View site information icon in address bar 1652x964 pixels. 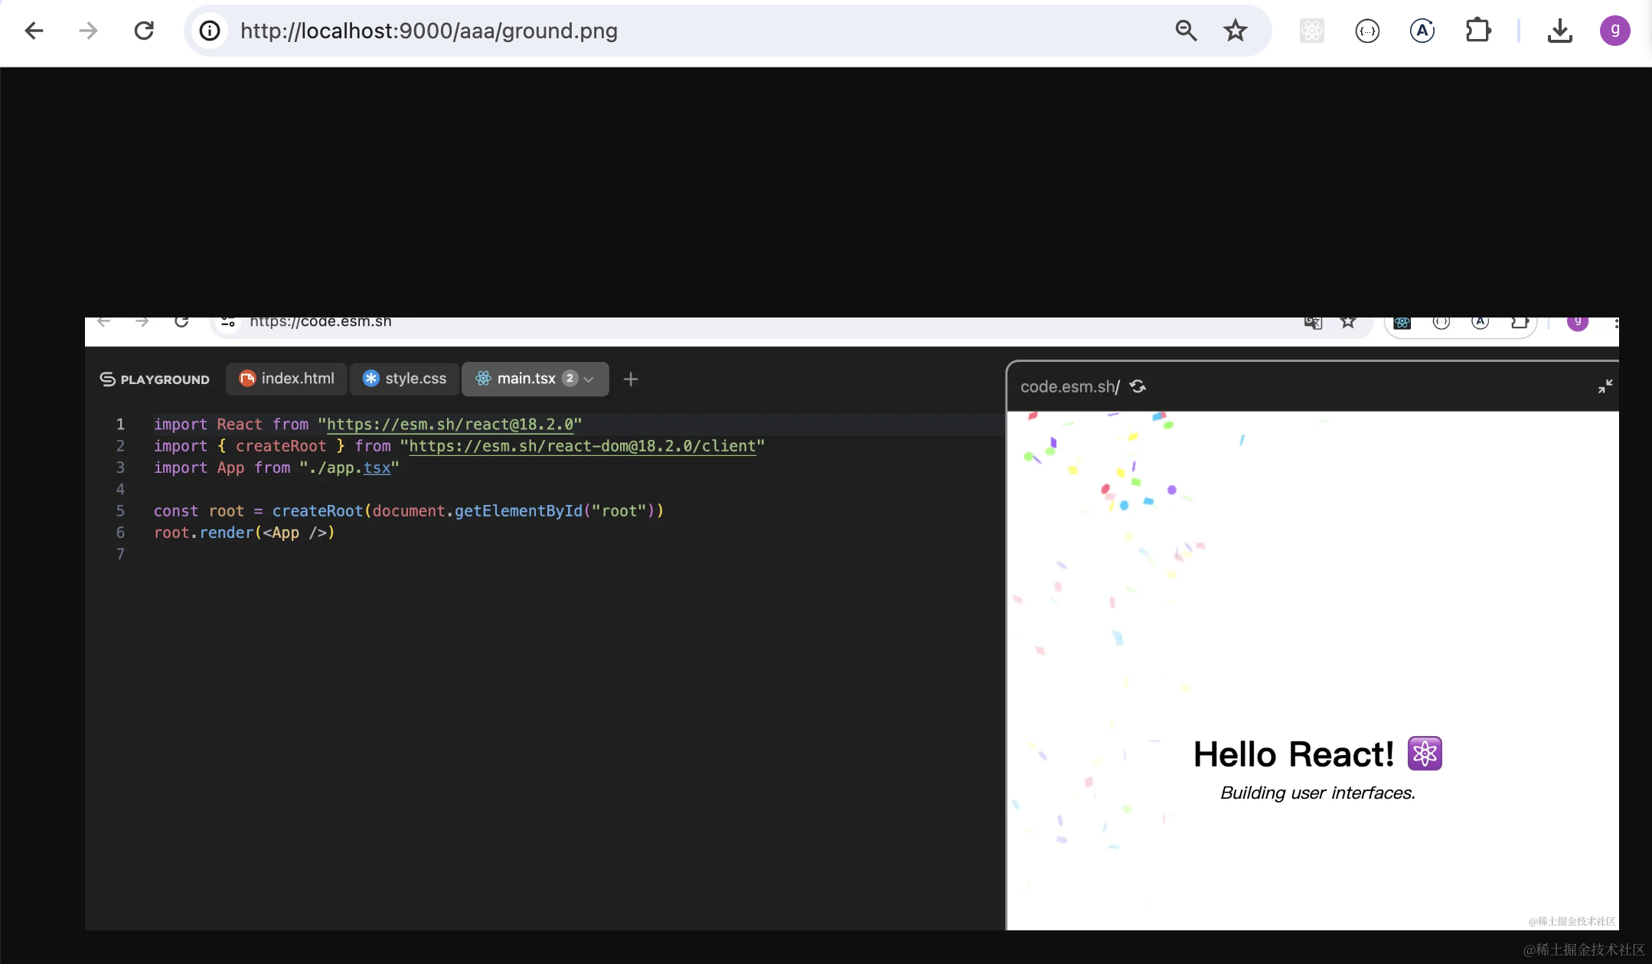tap(210, 31)
